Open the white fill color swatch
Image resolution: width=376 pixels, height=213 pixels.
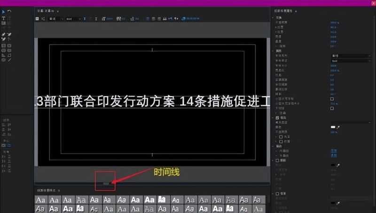pos(333,127)
